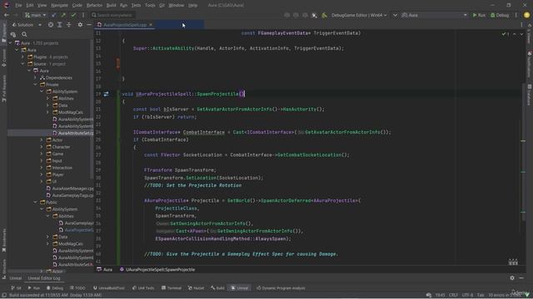Open the File menu

click(18, 6)
